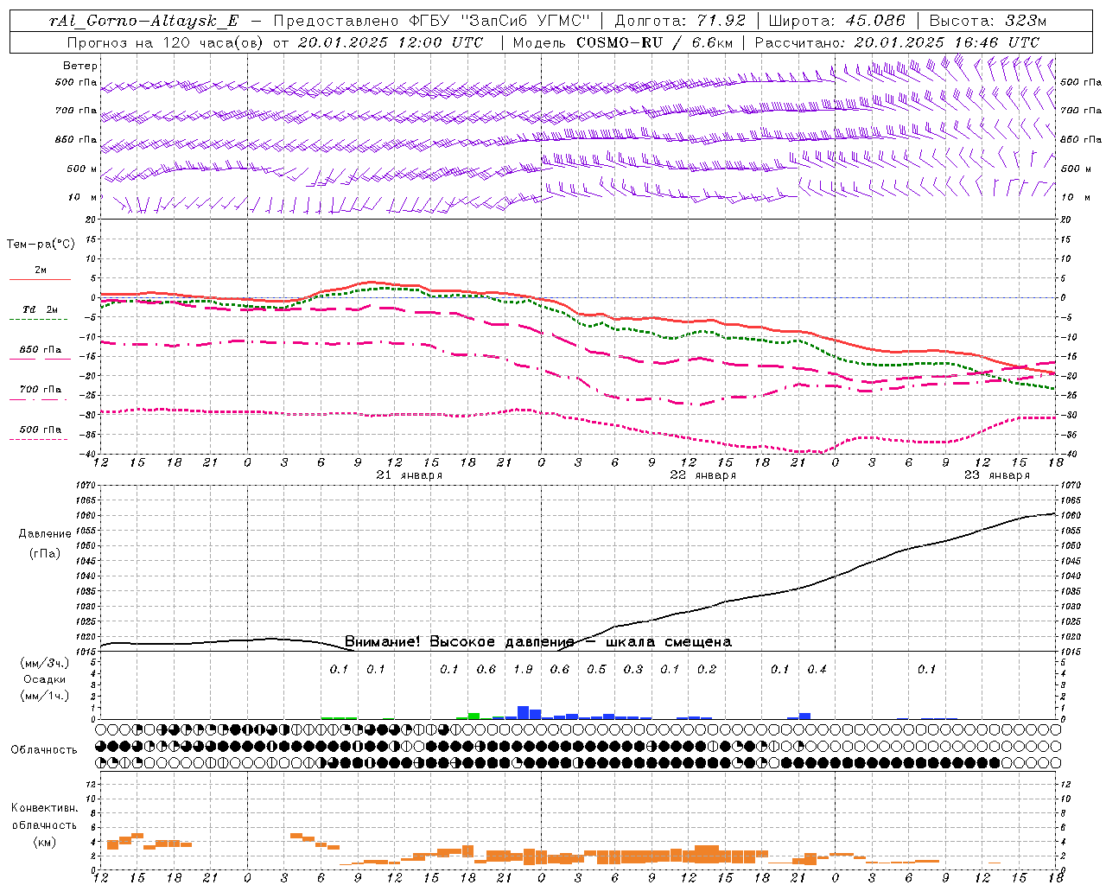
Task: Select the 'Широта: 45.086' header field
Action: [x=837, y=21]
